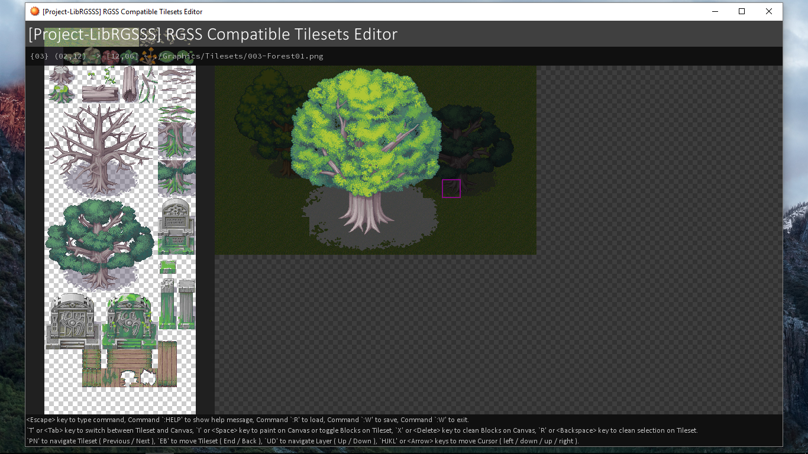The width and height of the screenshot is (808, 454).
Task: Select the large green leafy tree tile
Action: click(100, 245)
